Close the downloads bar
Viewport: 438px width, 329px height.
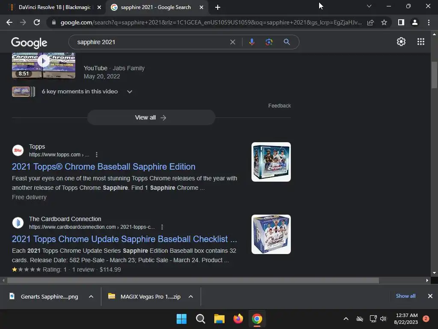point(430,296)
